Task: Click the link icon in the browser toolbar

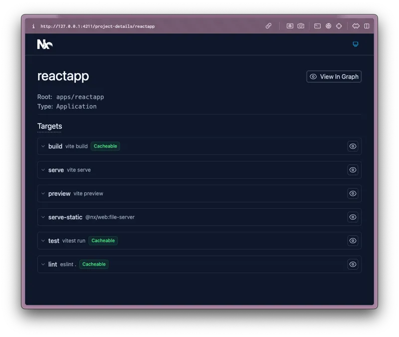Action: [x=268, y=26]
